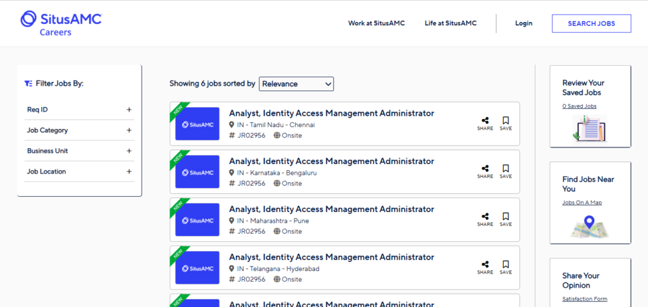Open the Pune Analyst job title
The height and width of the screenshot is (307, 648).
332,209
